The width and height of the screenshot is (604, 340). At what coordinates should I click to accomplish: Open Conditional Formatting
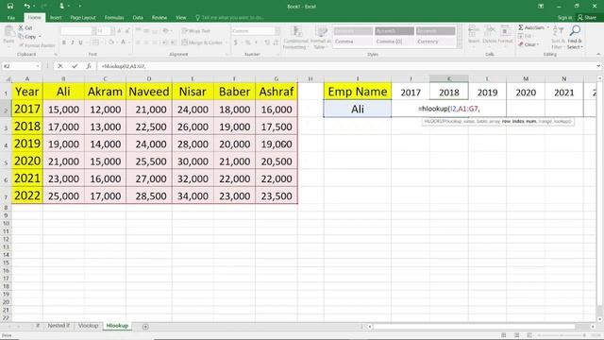295,38
